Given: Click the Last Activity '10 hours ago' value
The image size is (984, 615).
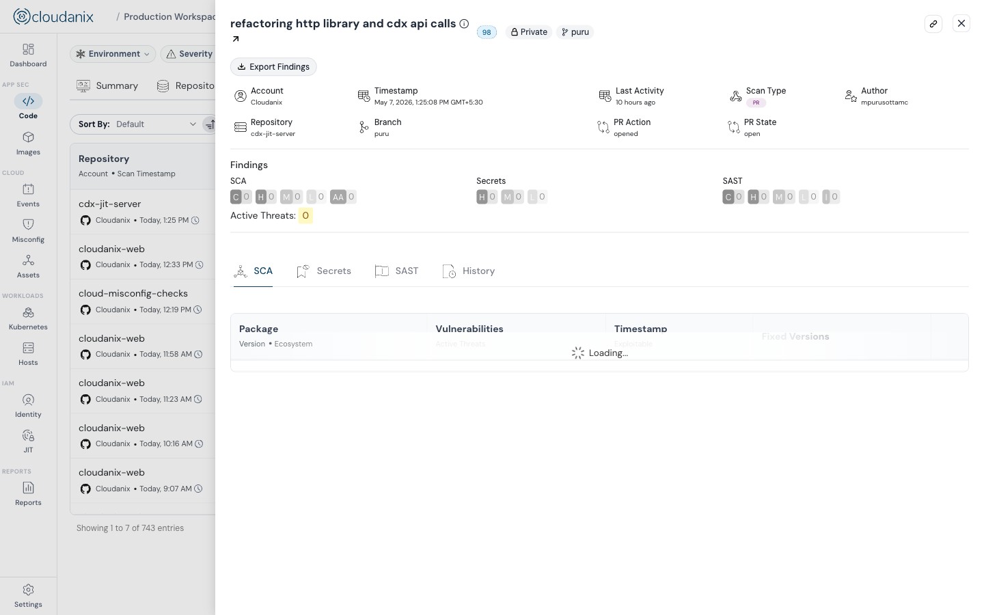Looking at the screenshot, I should pos(635,102).
